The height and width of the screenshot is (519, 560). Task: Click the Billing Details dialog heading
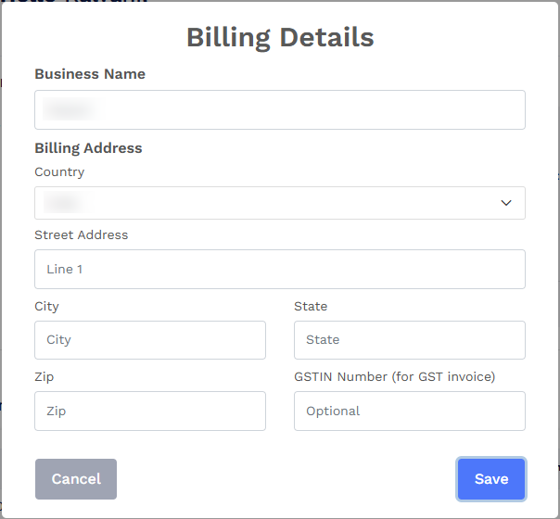coord(280,37)
